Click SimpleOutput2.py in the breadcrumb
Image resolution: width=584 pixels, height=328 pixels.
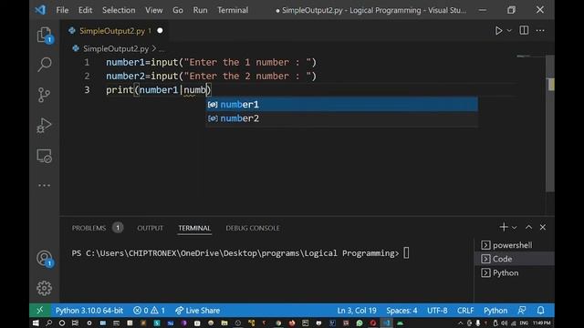[x=116, y=48]
